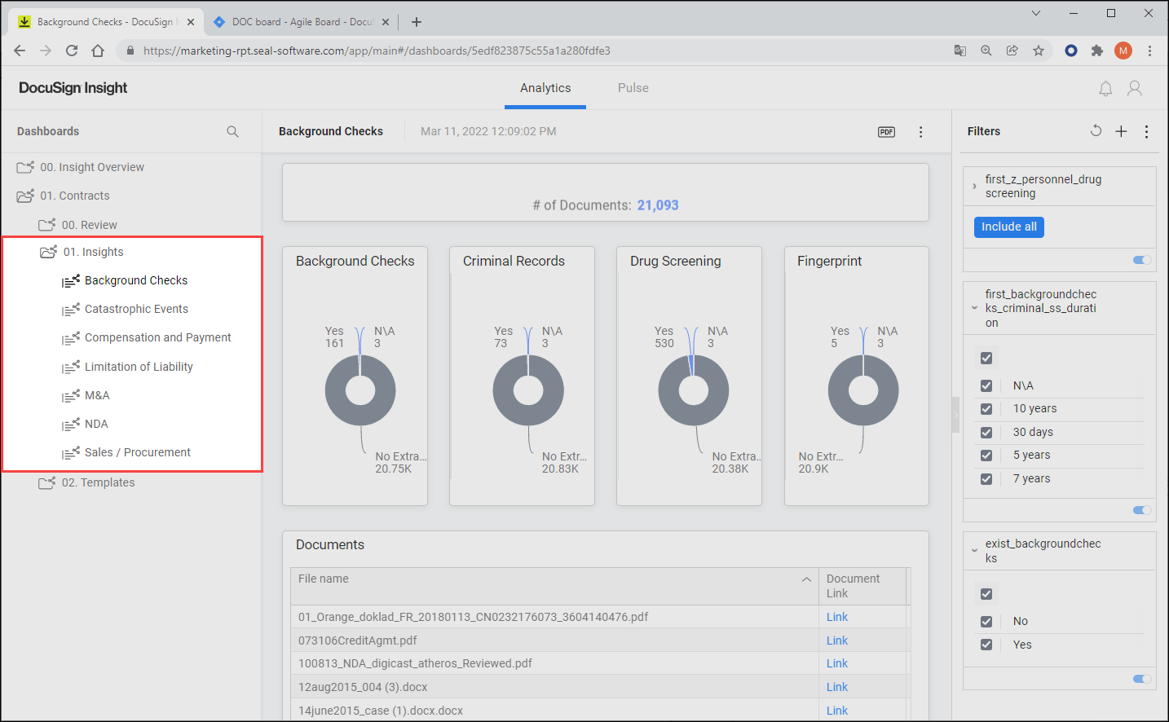Image resolution: width=1169 pixels, height=722 pixels.
Task: Toggle criminal duration filter switch
Action: (1142, 510)
